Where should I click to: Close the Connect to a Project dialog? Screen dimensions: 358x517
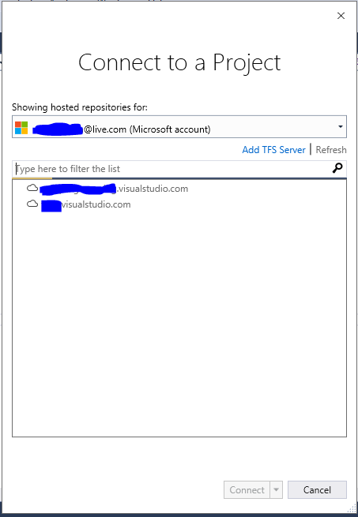(341, 16)
